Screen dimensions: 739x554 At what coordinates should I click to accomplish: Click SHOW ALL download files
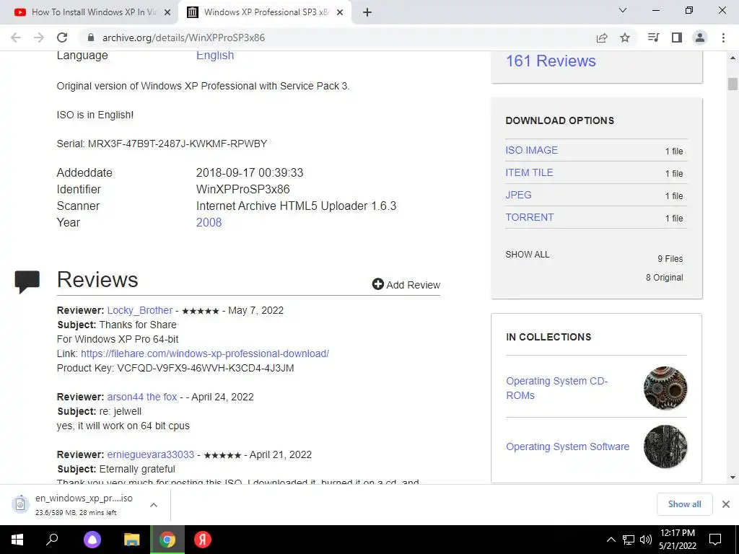pos(528,255)
